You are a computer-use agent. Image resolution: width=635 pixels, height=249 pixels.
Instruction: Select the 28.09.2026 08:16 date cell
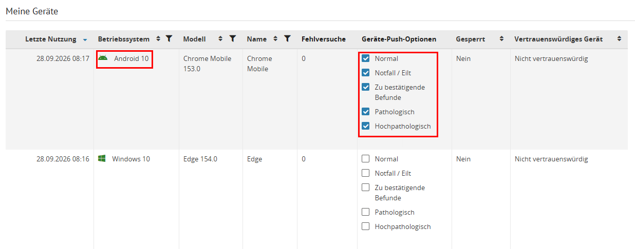tap(63, 159)
